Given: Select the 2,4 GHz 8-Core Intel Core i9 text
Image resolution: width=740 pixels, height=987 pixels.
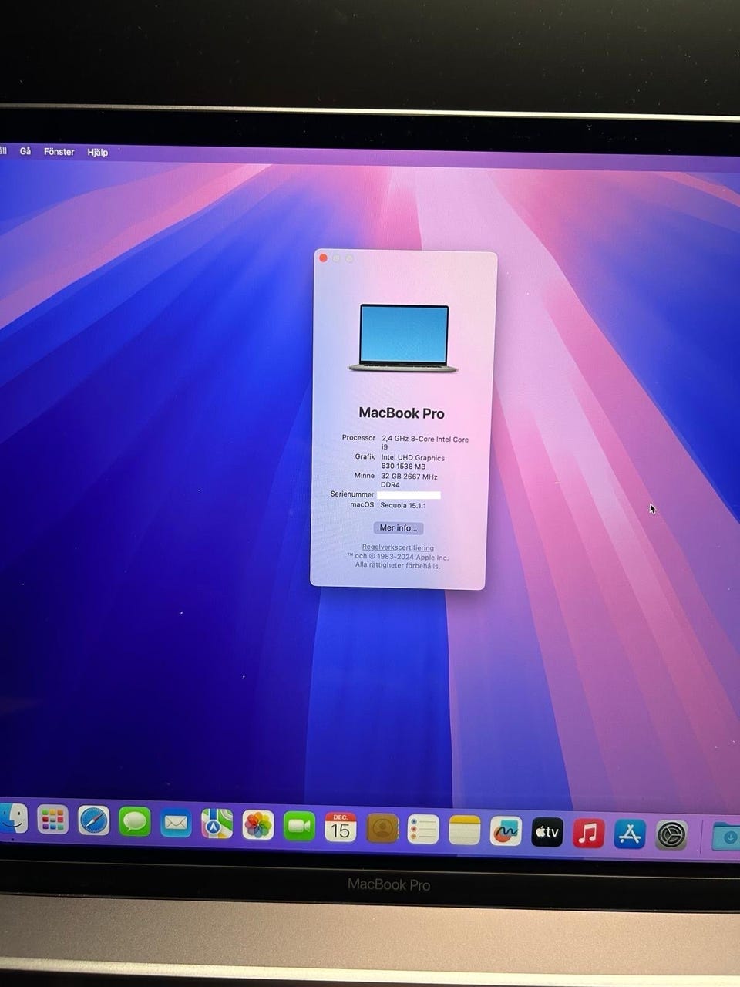Looking at the screenshot, I should click(425, 443).
